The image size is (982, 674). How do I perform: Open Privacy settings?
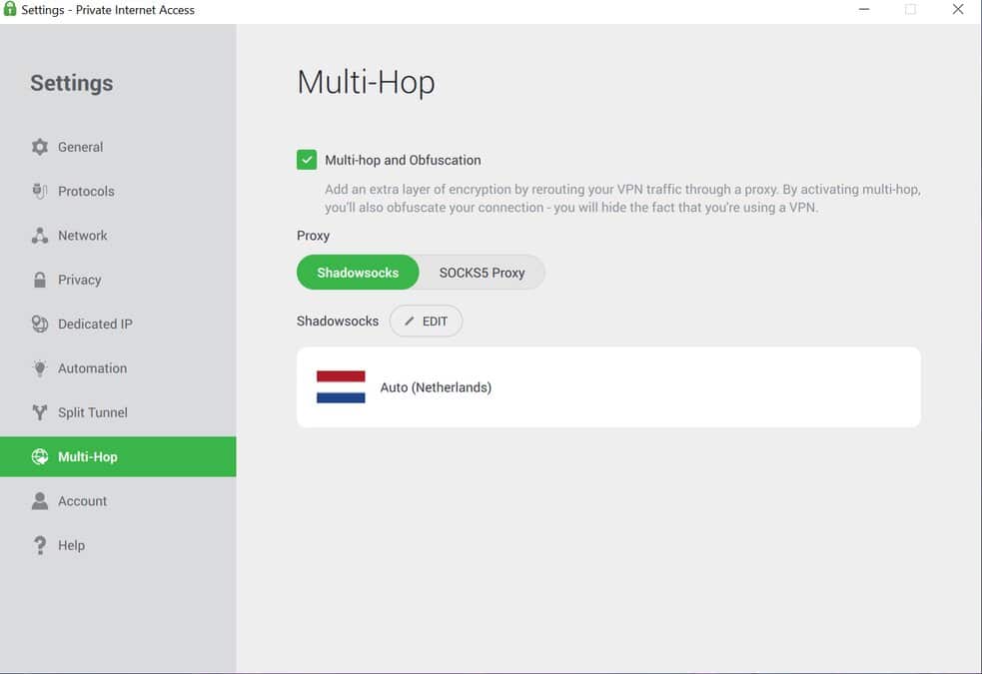118,280
